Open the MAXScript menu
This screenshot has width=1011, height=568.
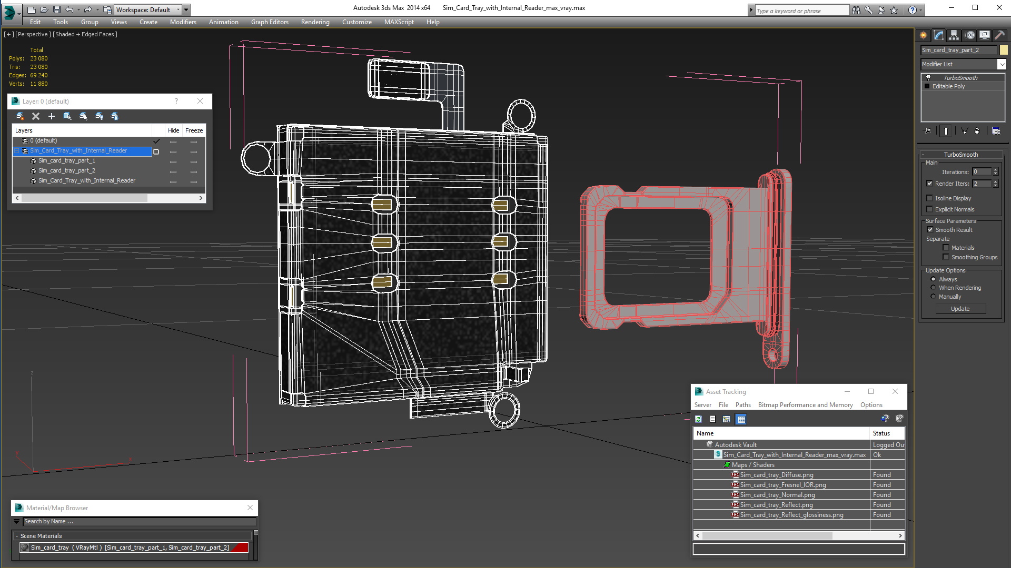[399, 22]
